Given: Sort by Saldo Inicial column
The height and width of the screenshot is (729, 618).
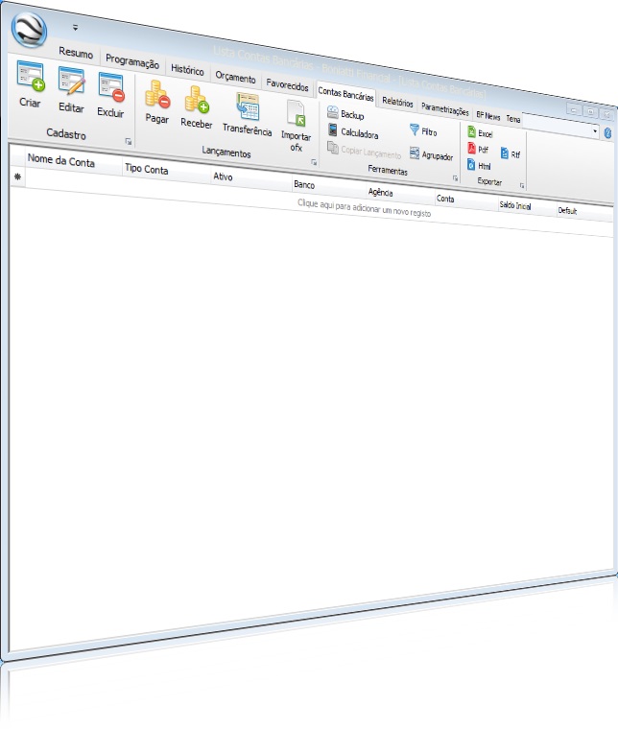Looking at the screenshot, I should coord(527,205).
